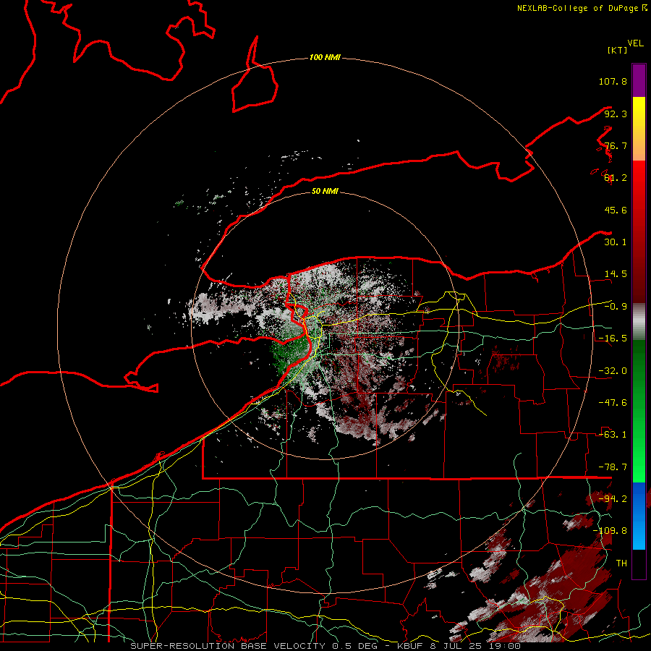Click the [KT] units label
651x651 pixels.
click(x=618, y=50)
